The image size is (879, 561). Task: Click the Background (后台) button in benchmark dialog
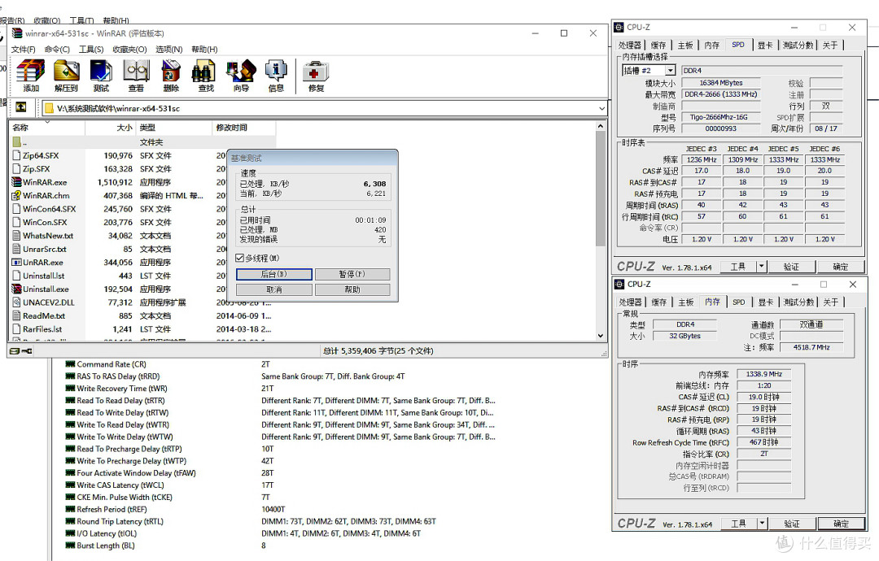click(x=274, y=274)
